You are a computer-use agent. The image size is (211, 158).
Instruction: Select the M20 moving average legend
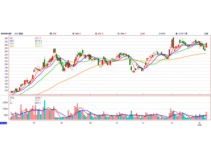[x=12, y=44]
